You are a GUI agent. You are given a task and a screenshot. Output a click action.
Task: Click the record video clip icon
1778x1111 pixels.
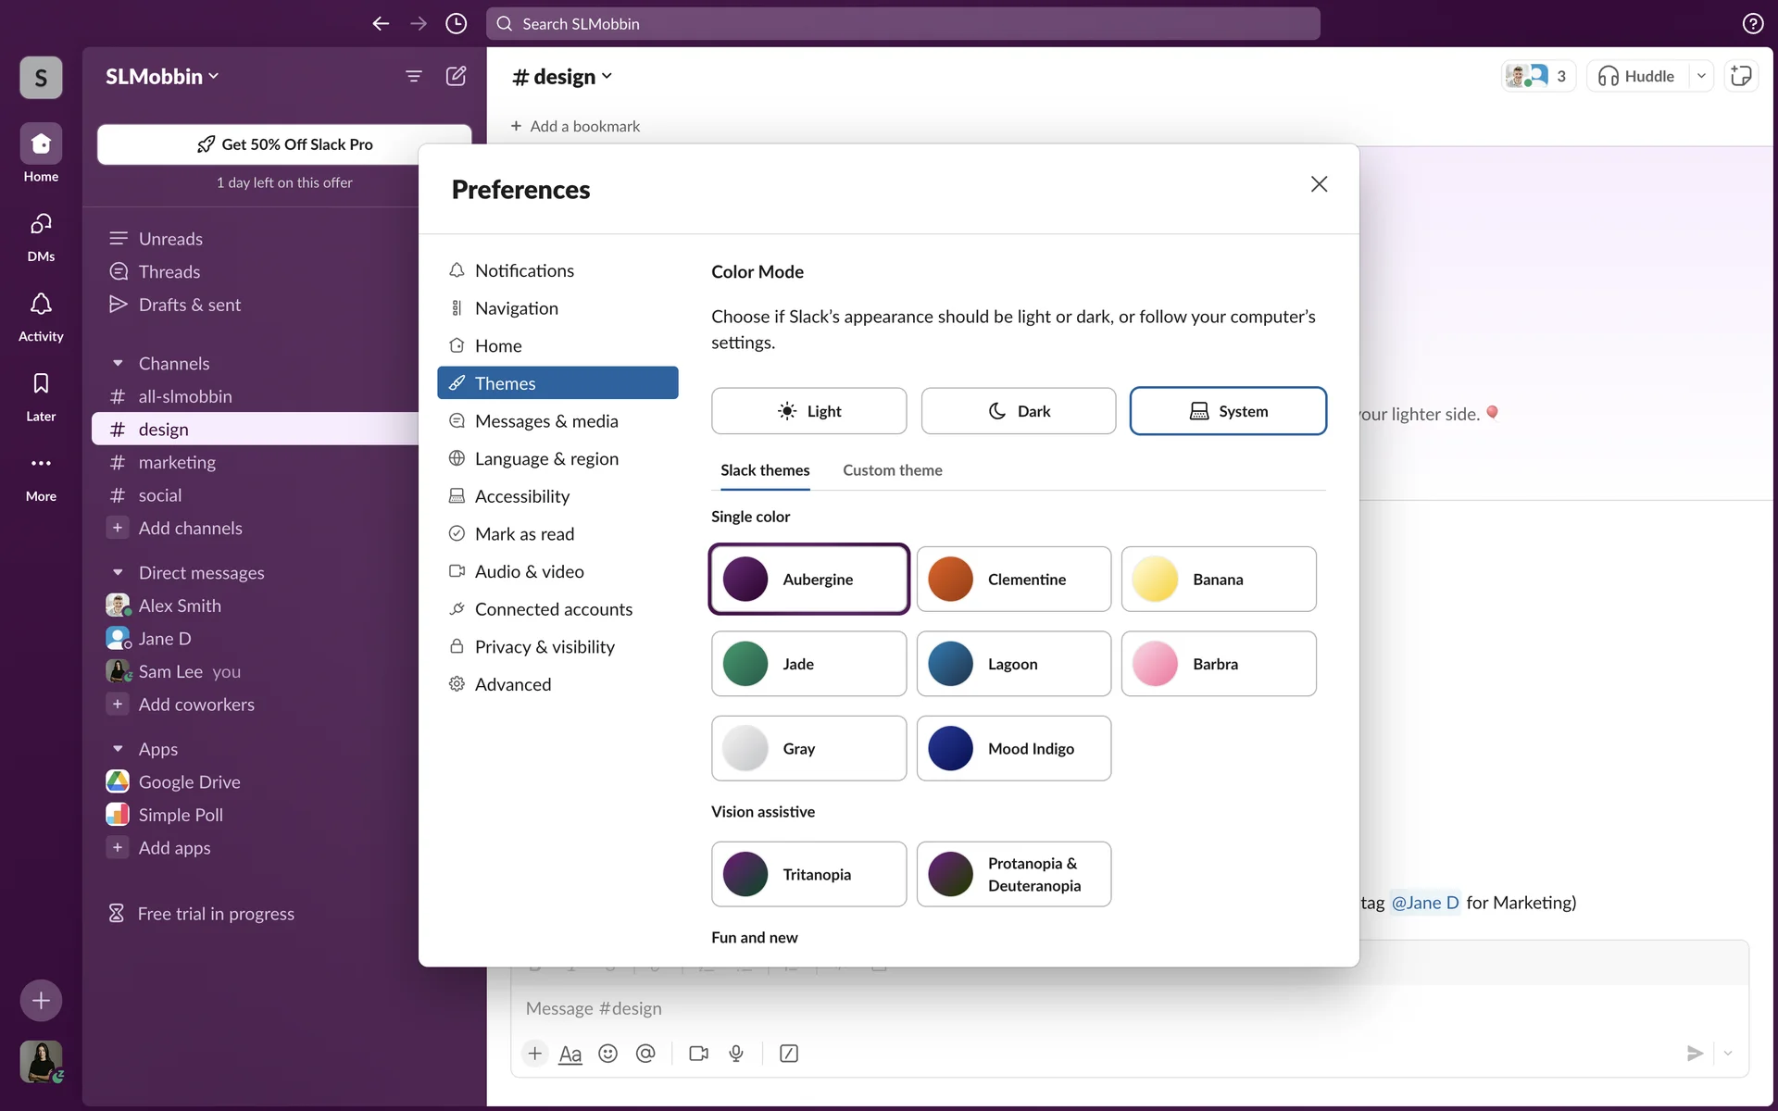(x=698, y=1054)
